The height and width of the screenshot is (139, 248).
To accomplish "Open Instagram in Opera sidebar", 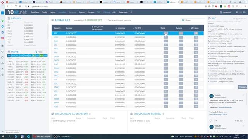I will coord(3,38).
